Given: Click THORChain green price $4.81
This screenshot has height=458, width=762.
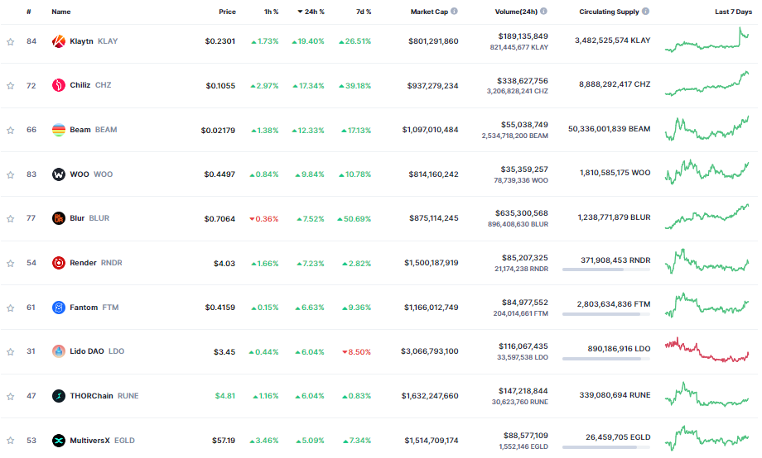Looking at the screenshot, I should [x=225, y=396].
